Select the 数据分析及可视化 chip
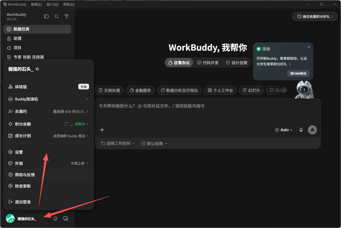Image resolution: width=341 pixels, height=228 pixels. (179, 91)
